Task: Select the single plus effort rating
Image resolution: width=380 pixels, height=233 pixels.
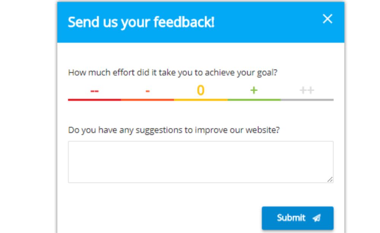Action: pyautogui.click(x=254, y=90)
